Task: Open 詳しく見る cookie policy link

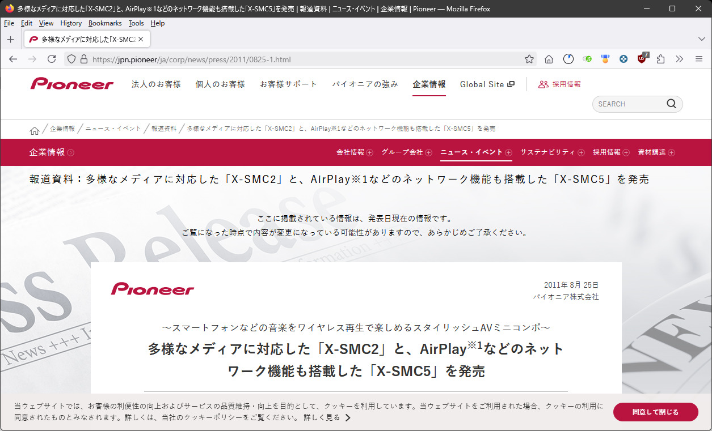Action: click(327, 418)
